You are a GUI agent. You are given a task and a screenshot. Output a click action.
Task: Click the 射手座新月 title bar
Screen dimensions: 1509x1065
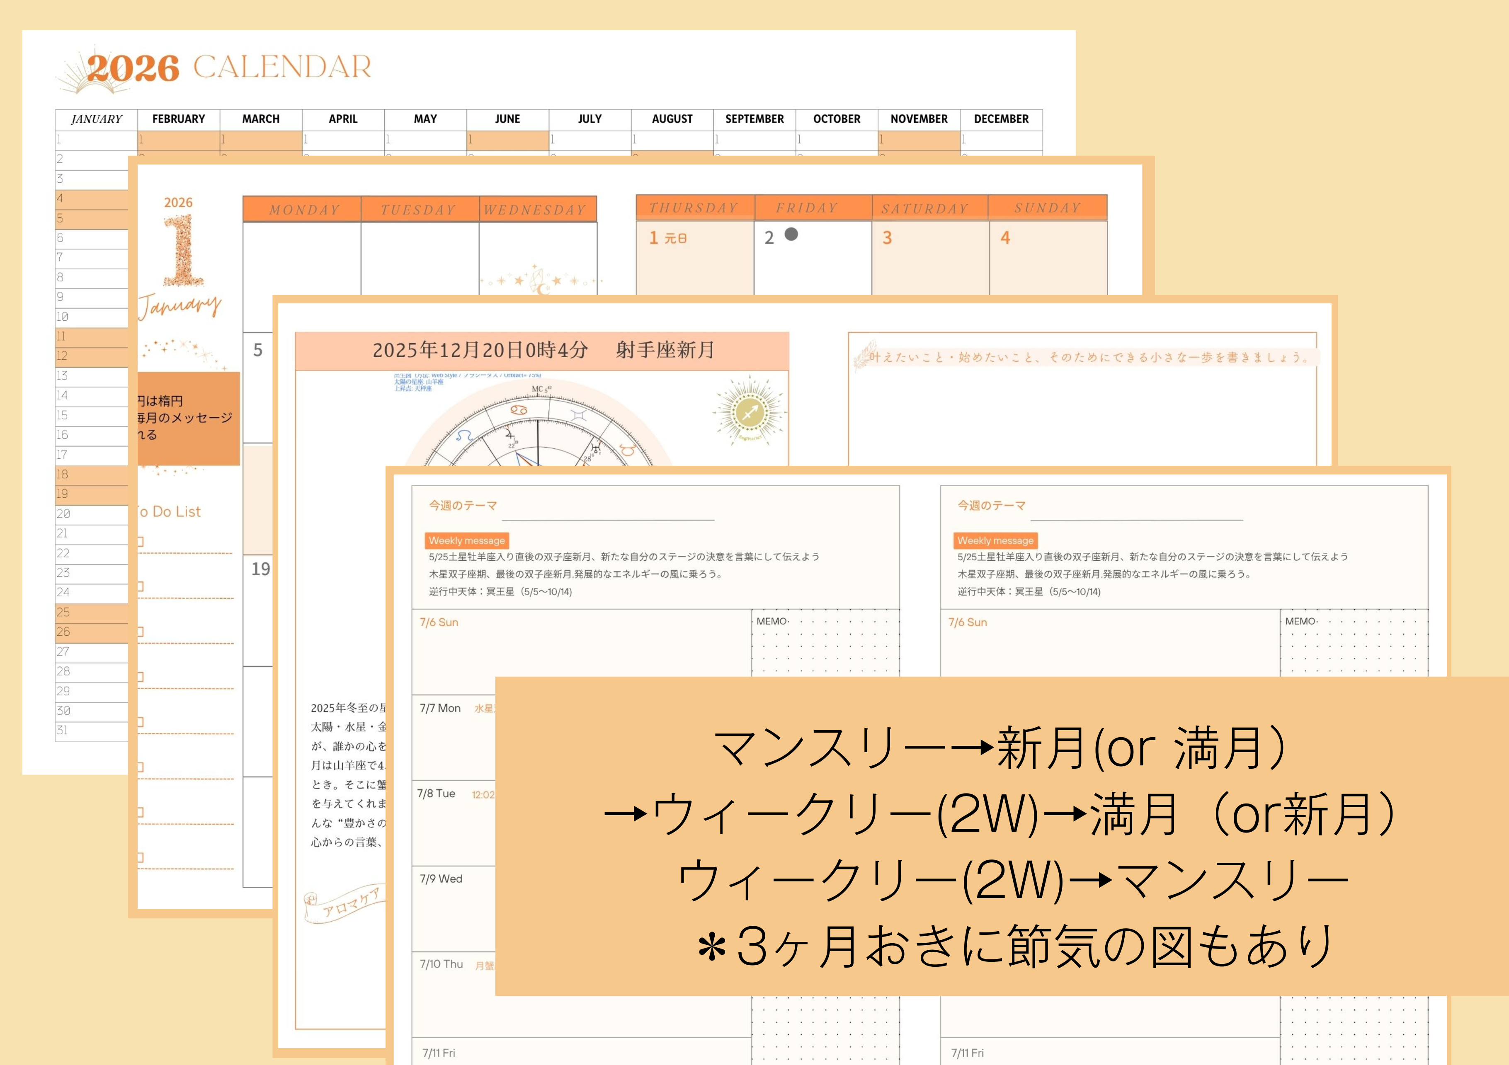pyautogui.click(x=541, y=350)
